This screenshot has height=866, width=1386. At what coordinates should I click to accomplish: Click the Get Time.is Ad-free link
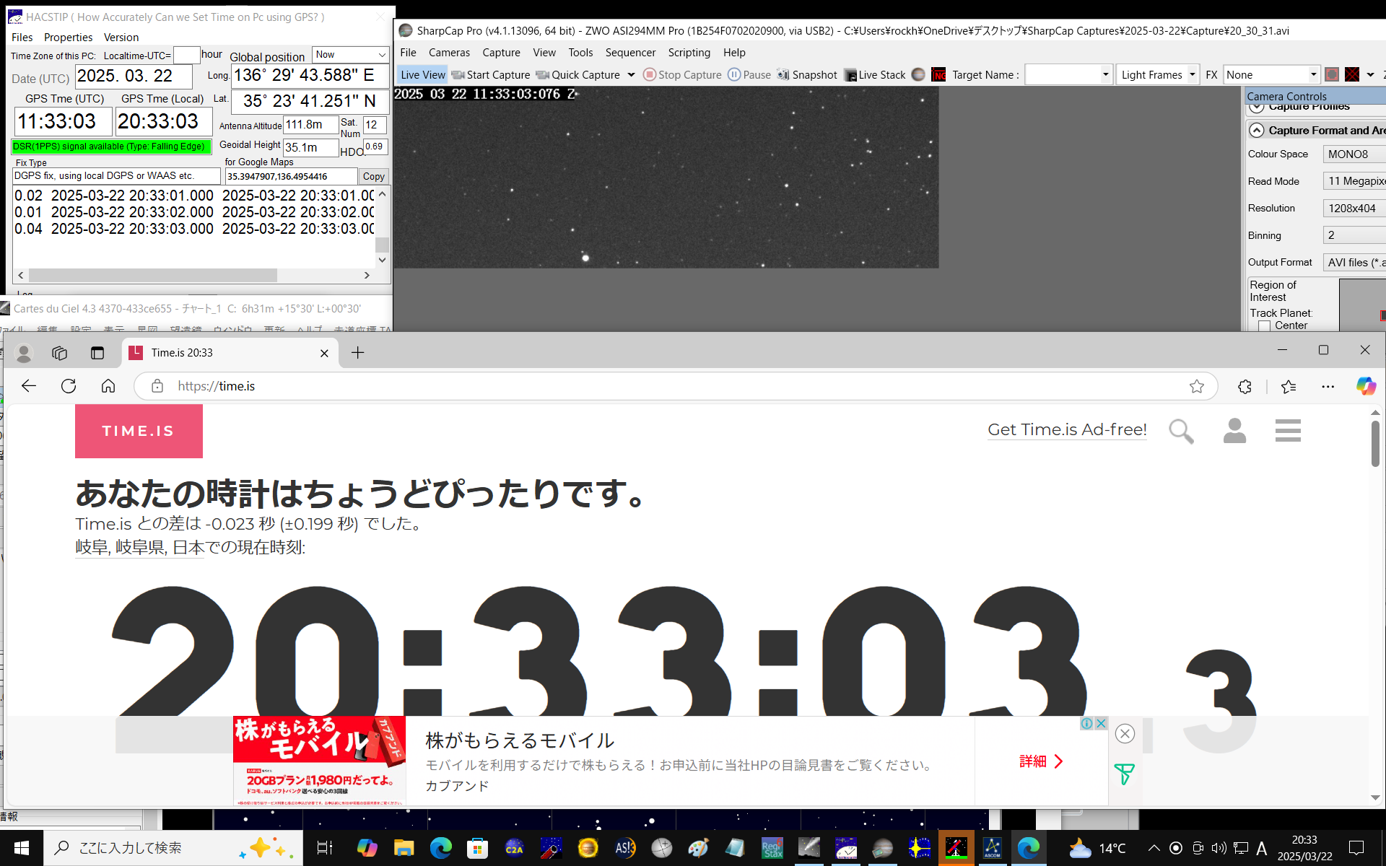pyautogui.click(x=1066, y=430)
